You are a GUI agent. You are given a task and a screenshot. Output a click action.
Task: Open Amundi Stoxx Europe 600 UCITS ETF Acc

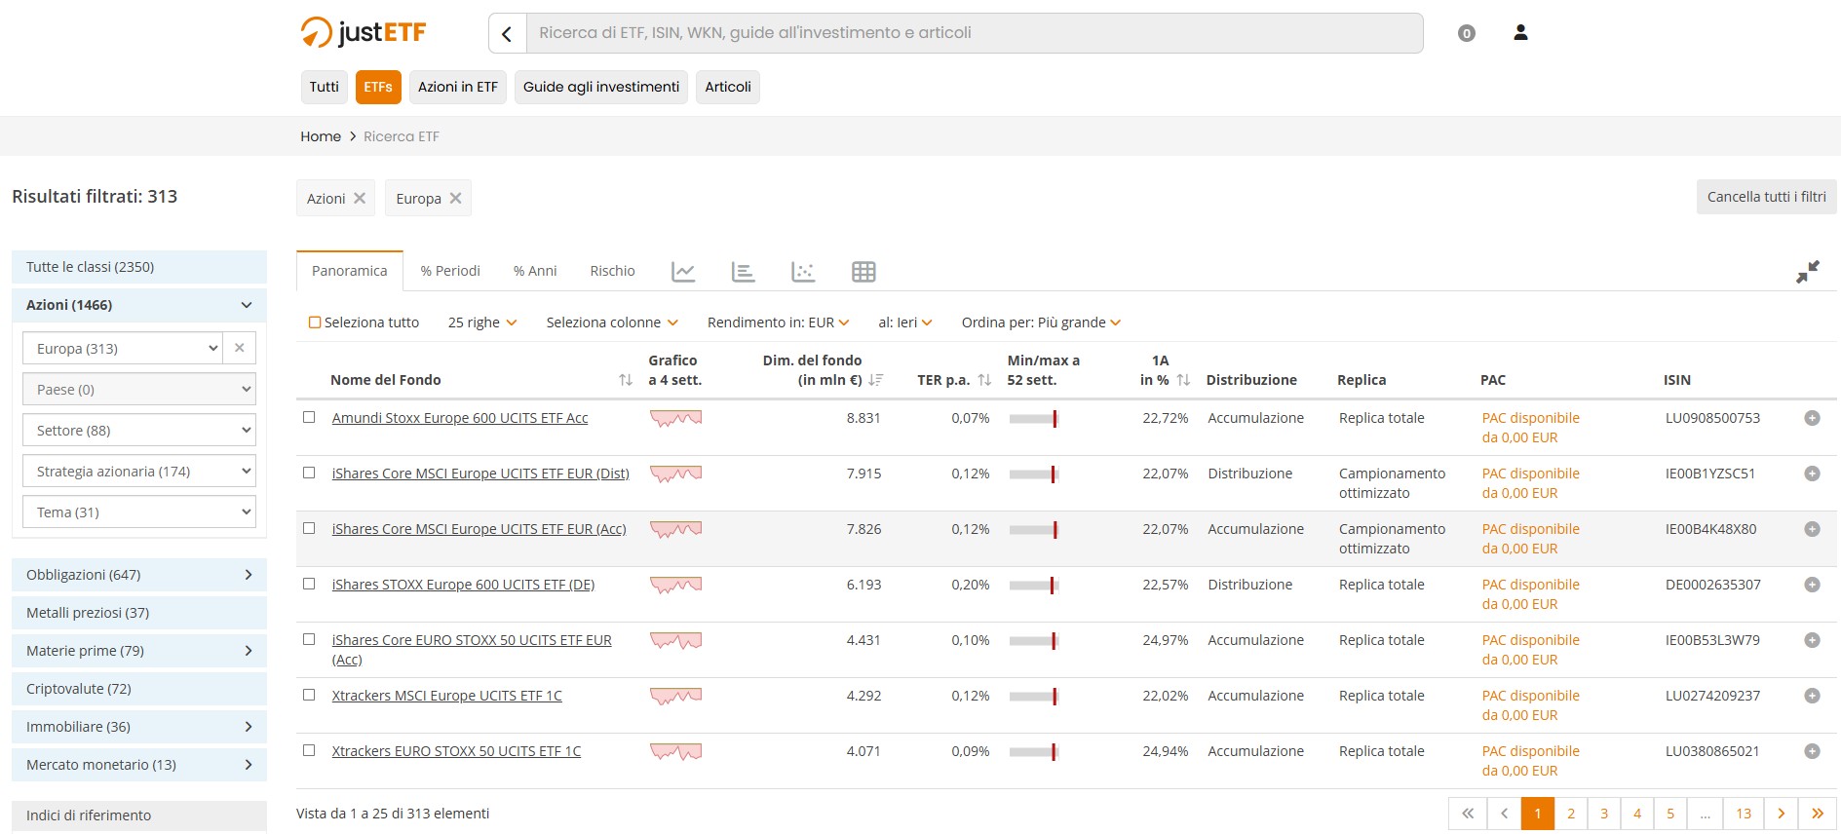460,418
